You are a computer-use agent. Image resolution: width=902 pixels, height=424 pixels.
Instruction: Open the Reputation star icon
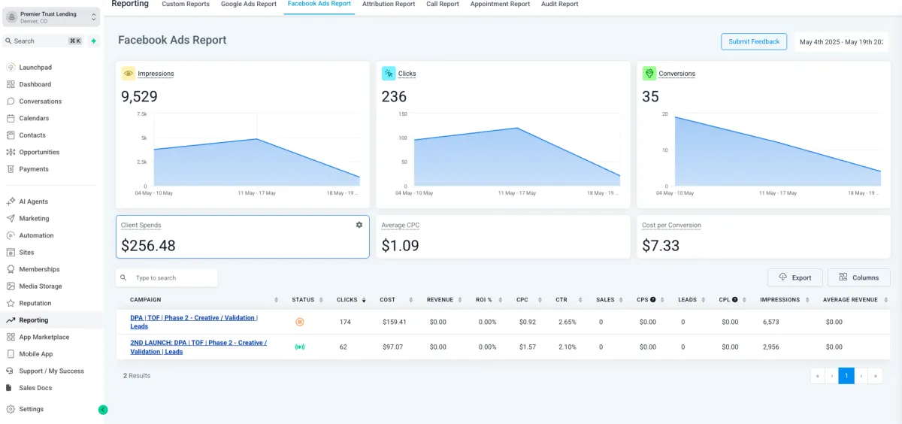pos(11,303)
